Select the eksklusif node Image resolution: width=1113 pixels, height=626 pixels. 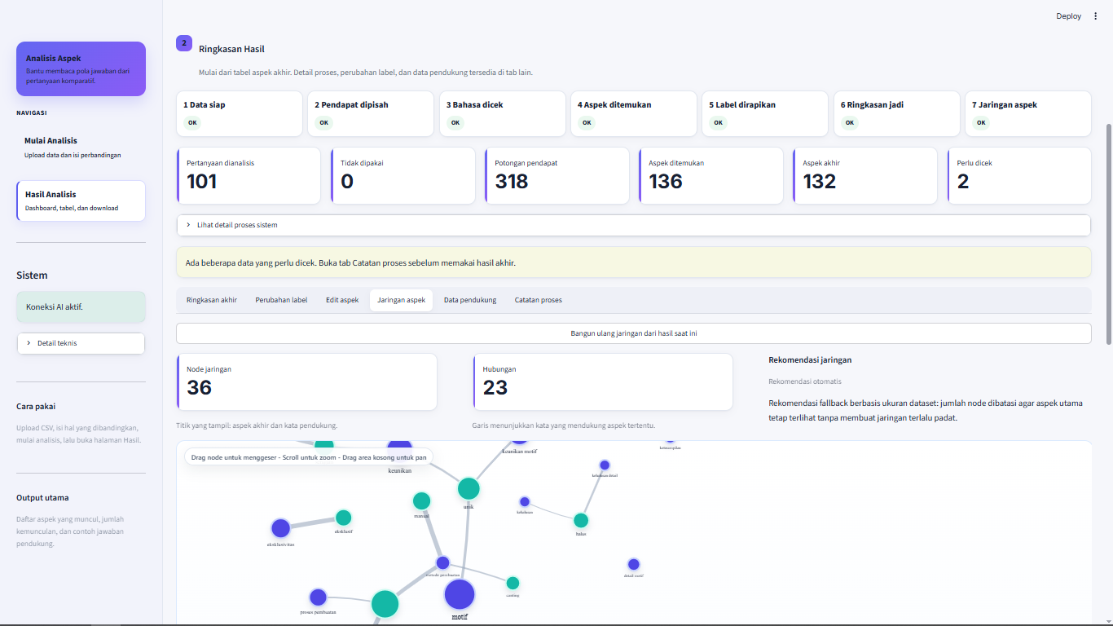(x=344, y=518)
